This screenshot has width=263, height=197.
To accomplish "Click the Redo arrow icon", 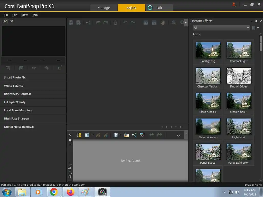I will (x=133, y=22).
